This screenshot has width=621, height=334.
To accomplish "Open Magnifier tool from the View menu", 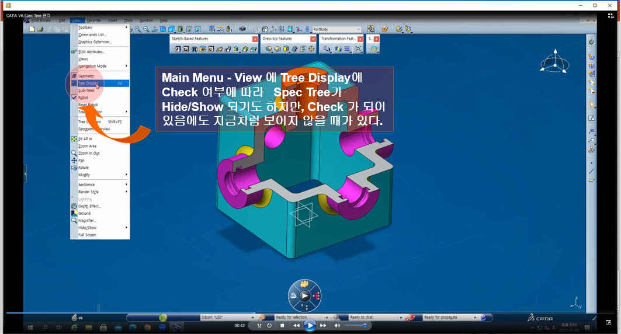I will (88, 220).
